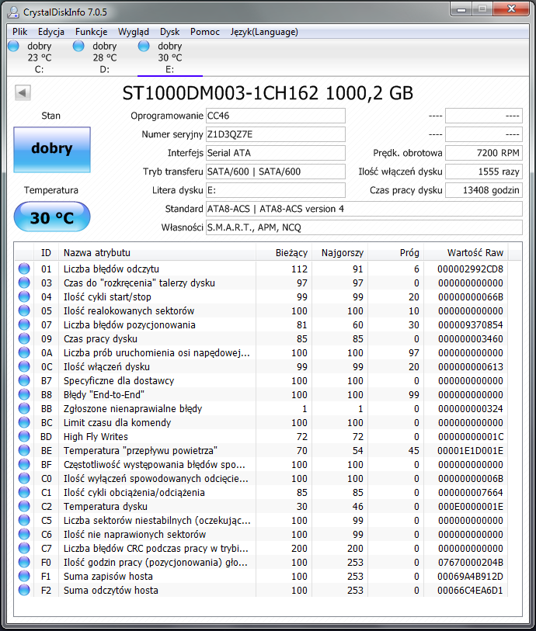
Task: Click status icon of attribute C5 row
Action: point(24,520)
